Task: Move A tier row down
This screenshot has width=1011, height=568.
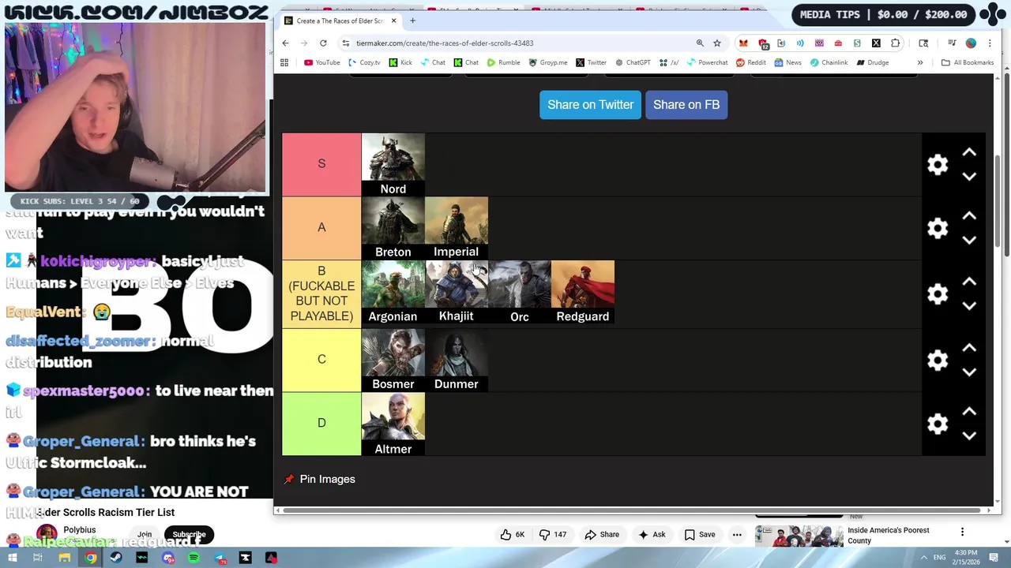Action: [x=969, y=241]
